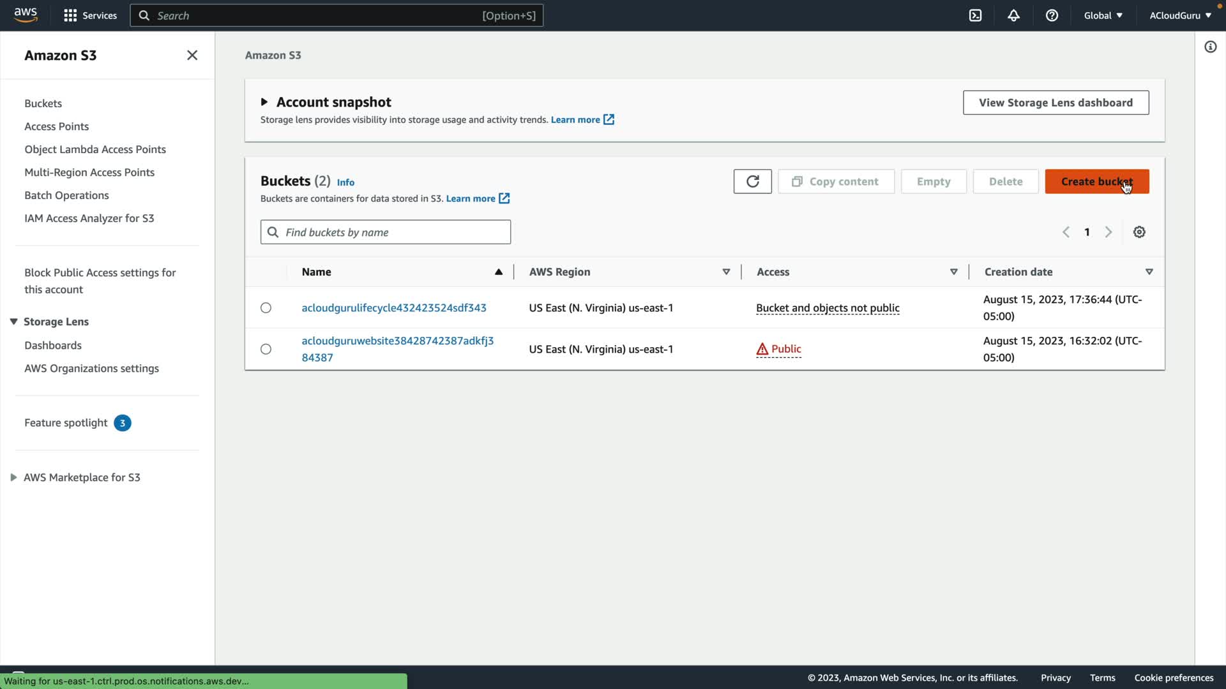Click the refresh buckets button
This screenshot has width=1226, height=689.
click(x=752, y=181)
